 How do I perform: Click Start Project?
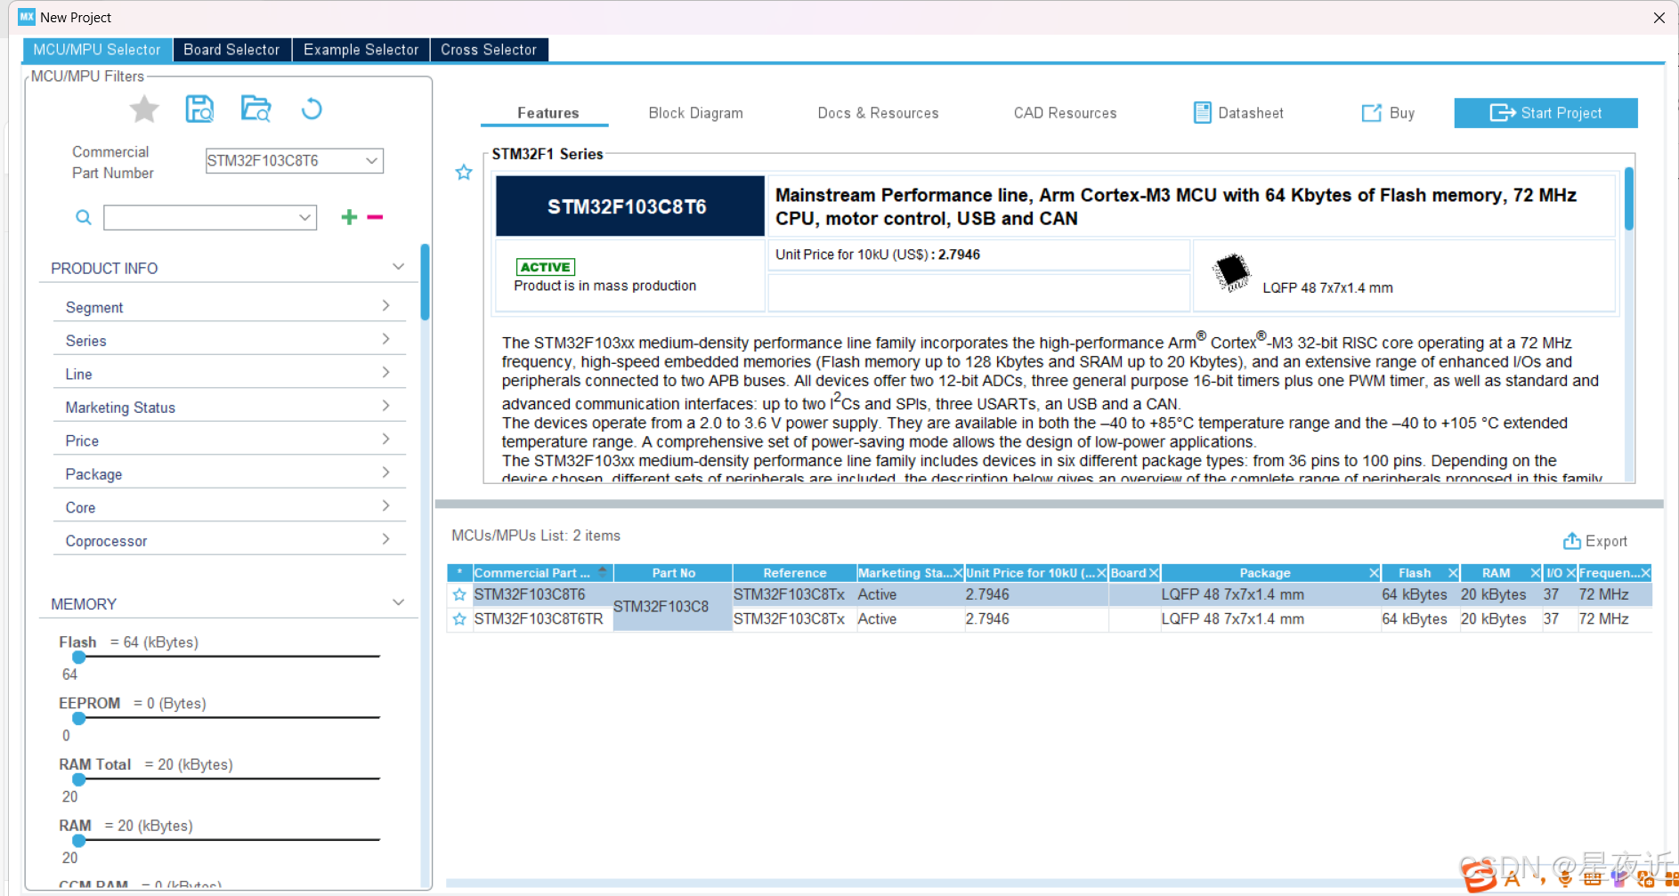(1545, 113)
